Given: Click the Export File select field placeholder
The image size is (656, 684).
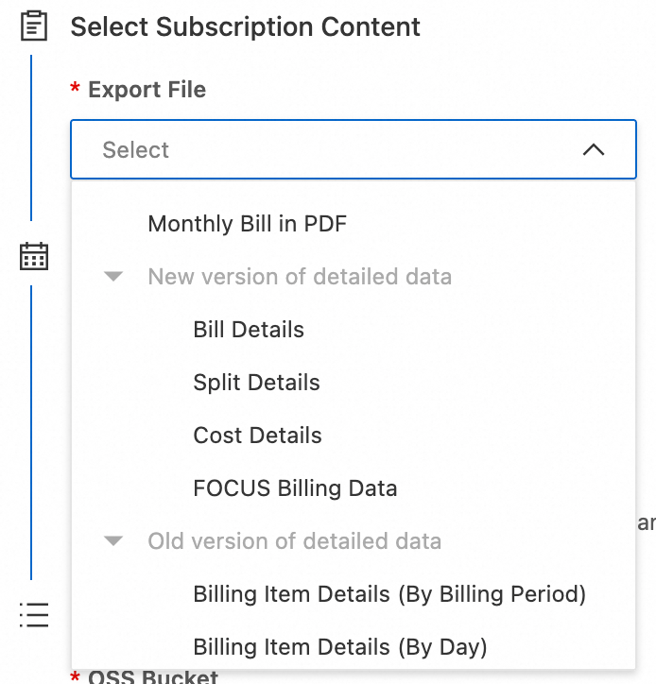Looking at the screenshot, I should (x=136, y=149).
